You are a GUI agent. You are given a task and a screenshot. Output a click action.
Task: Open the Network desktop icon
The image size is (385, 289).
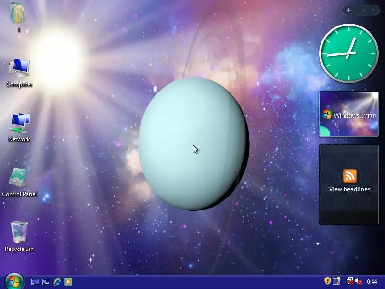19,127
